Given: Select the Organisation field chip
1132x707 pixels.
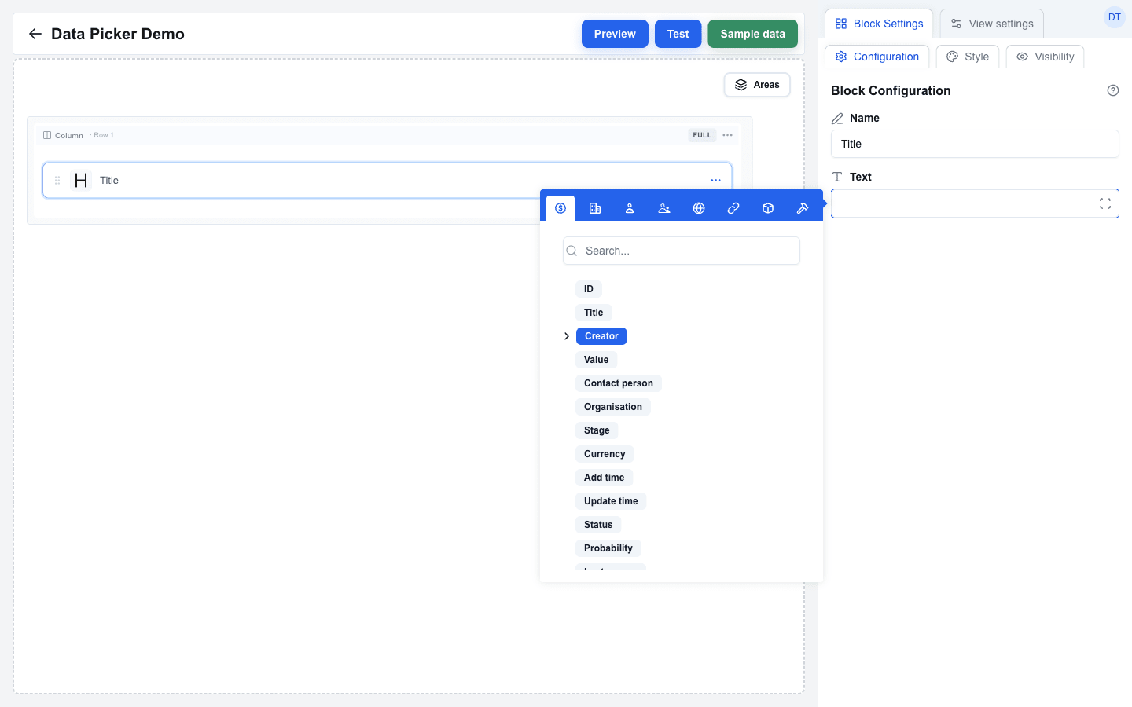Looking at the screenshot, I should click(x=613, y=407).
